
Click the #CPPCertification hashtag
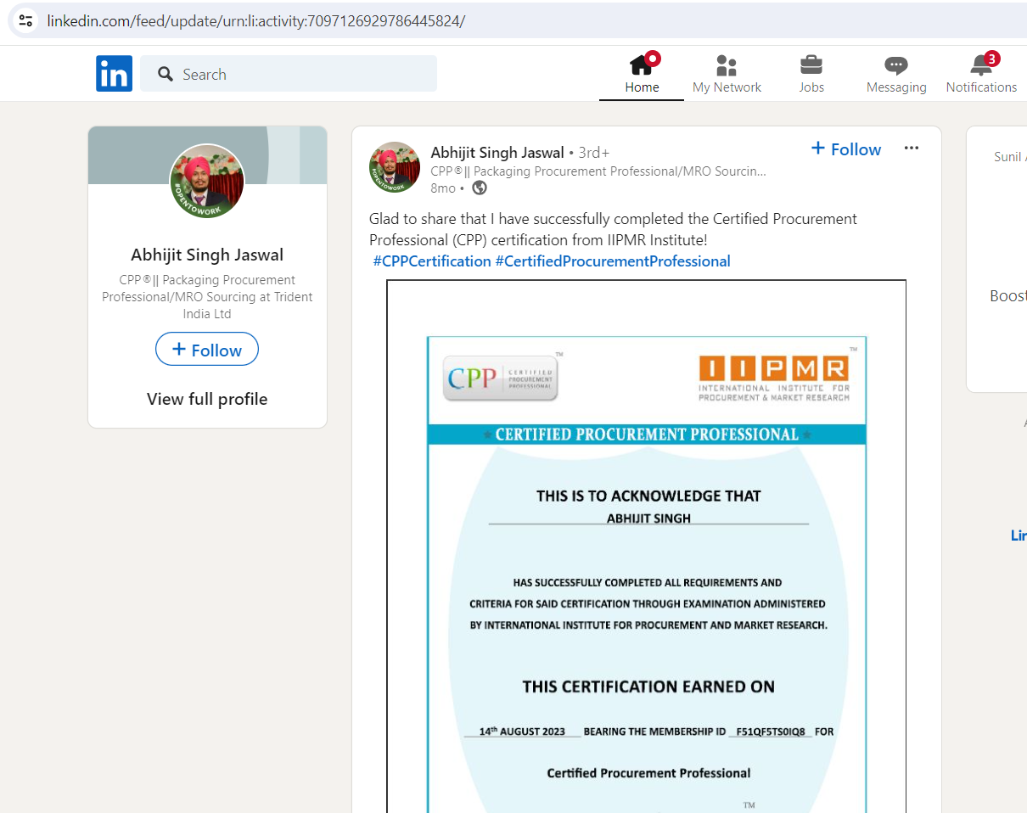(x=432, y=261)
